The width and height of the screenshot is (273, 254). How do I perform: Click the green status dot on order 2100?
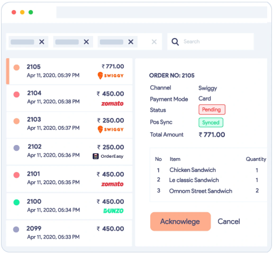[x=16, y=202]
